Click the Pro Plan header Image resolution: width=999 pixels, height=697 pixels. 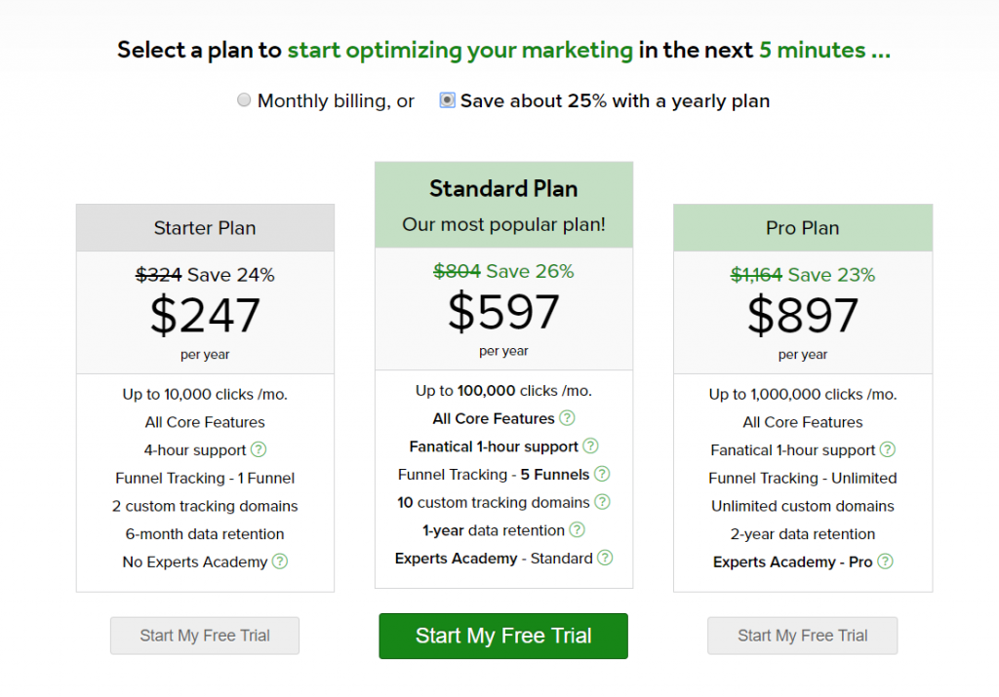(803, 228)
